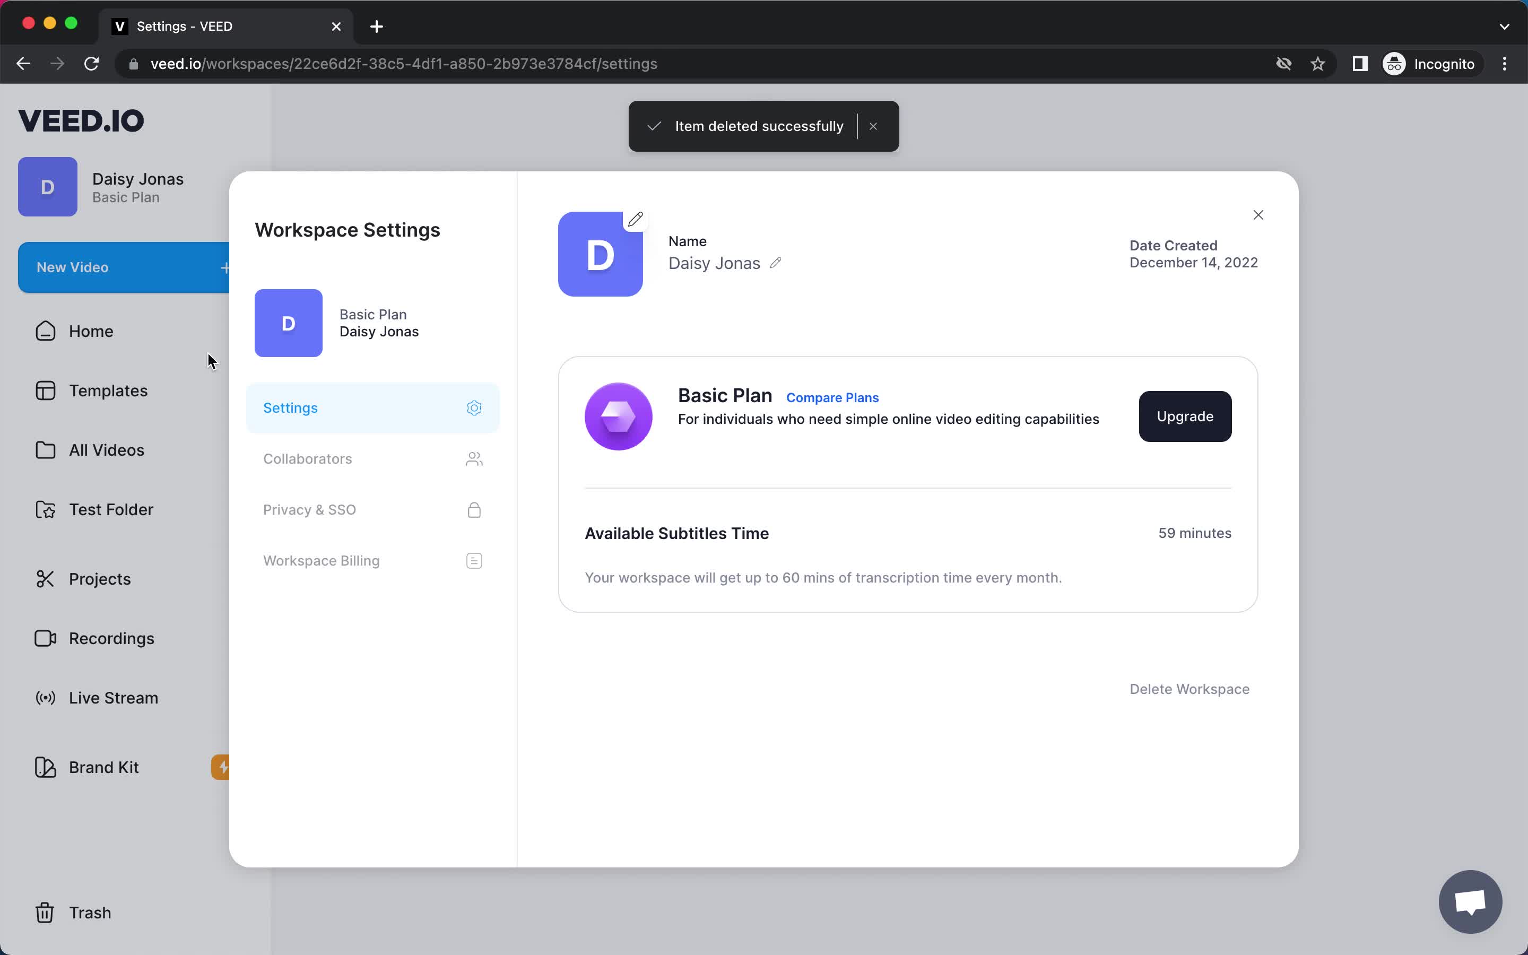Viewport: 1528px width, 955px height.
Task: Toggle browser side panel icon
Action: pos(1359,64)
